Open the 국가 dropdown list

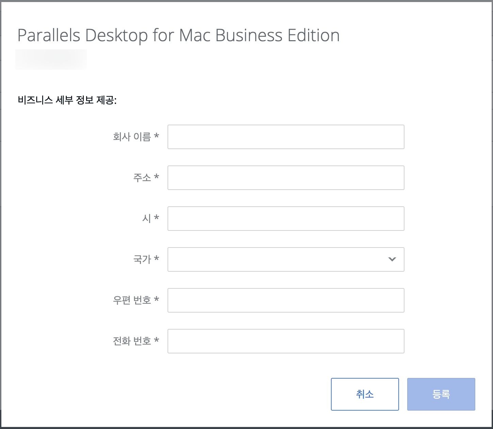[x=279, y=259]
